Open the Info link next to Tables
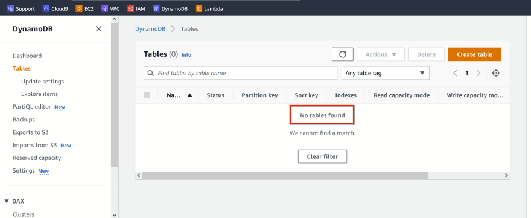Screen dimensions: 531x218 pos(186,54)
